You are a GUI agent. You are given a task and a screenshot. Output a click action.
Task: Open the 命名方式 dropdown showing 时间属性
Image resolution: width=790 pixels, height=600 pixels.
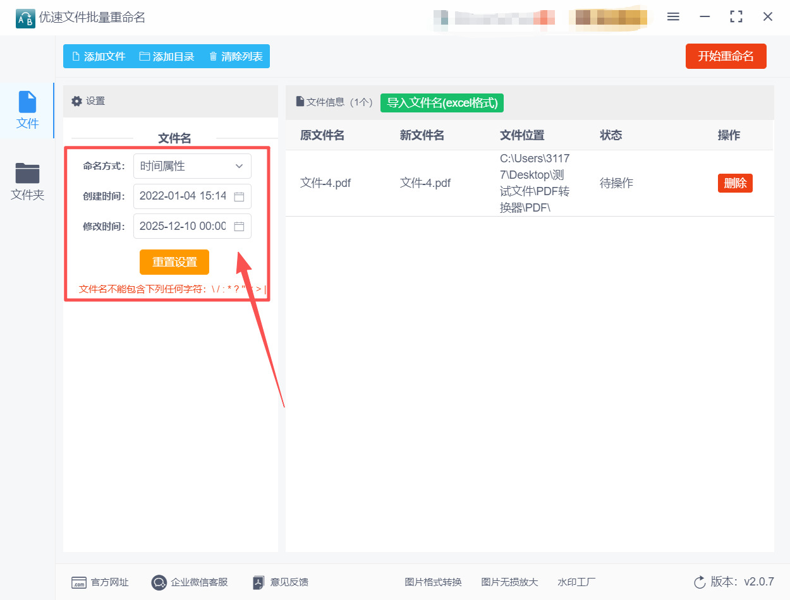pyautogui.click(x=192, y=165)
